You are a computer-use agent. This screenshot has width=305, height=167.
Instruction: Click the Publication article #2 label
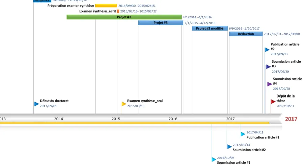pos(285,47)
